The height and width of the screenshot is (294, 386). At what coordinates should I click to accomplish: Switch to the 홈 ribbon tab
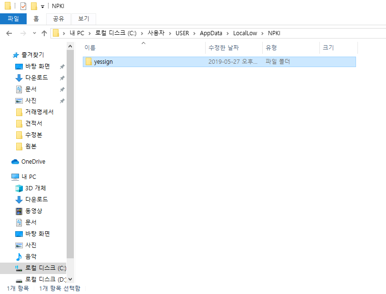(x=36, y=19)
